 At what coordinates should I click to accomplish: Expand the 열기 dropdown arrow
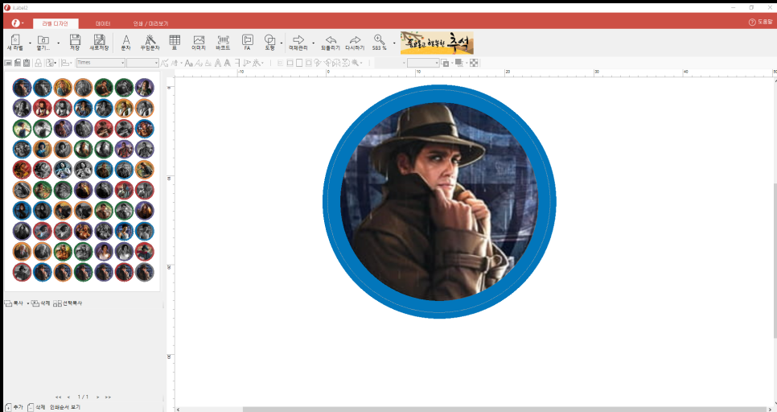[x=59, y=43]
